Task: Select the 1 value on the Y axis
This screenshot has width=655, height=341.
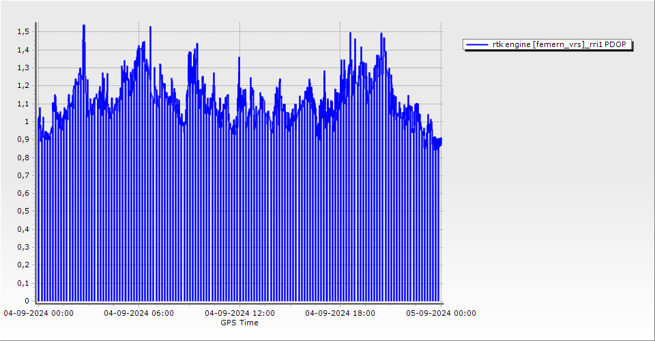Action: pos(27,121)
